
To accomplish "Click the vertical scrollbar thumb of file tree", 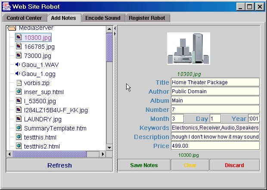I will click(x=109, y=47).
